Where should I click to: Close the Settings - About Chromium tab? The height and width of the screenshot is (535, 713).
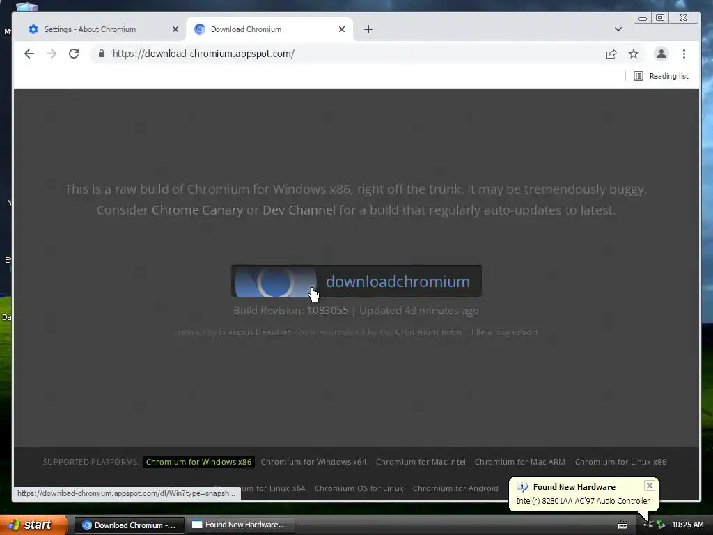(175, 29)
